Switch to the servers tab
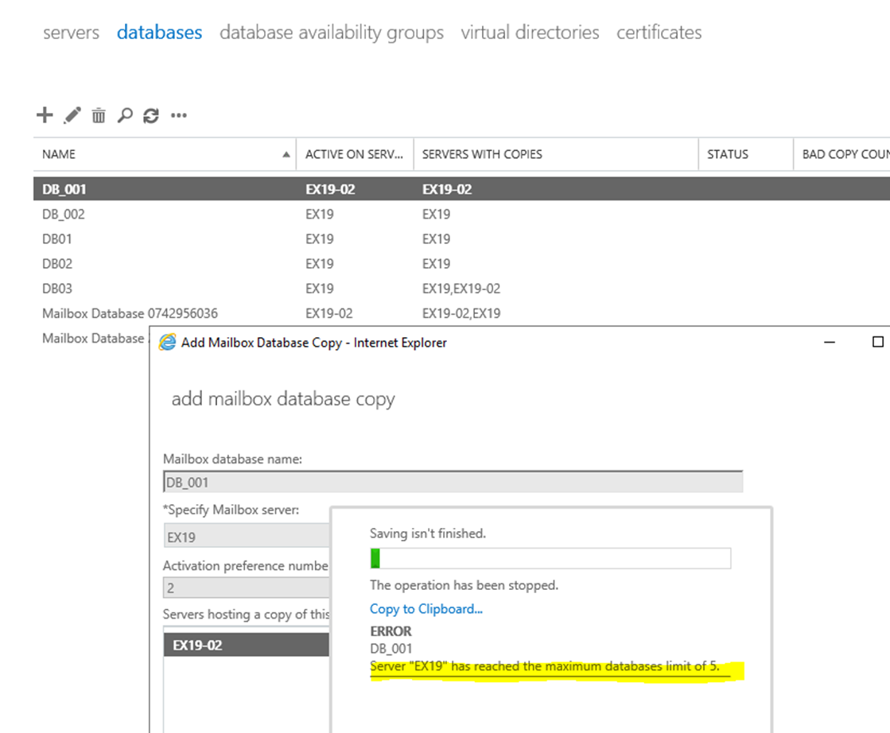 click(71, 33)
